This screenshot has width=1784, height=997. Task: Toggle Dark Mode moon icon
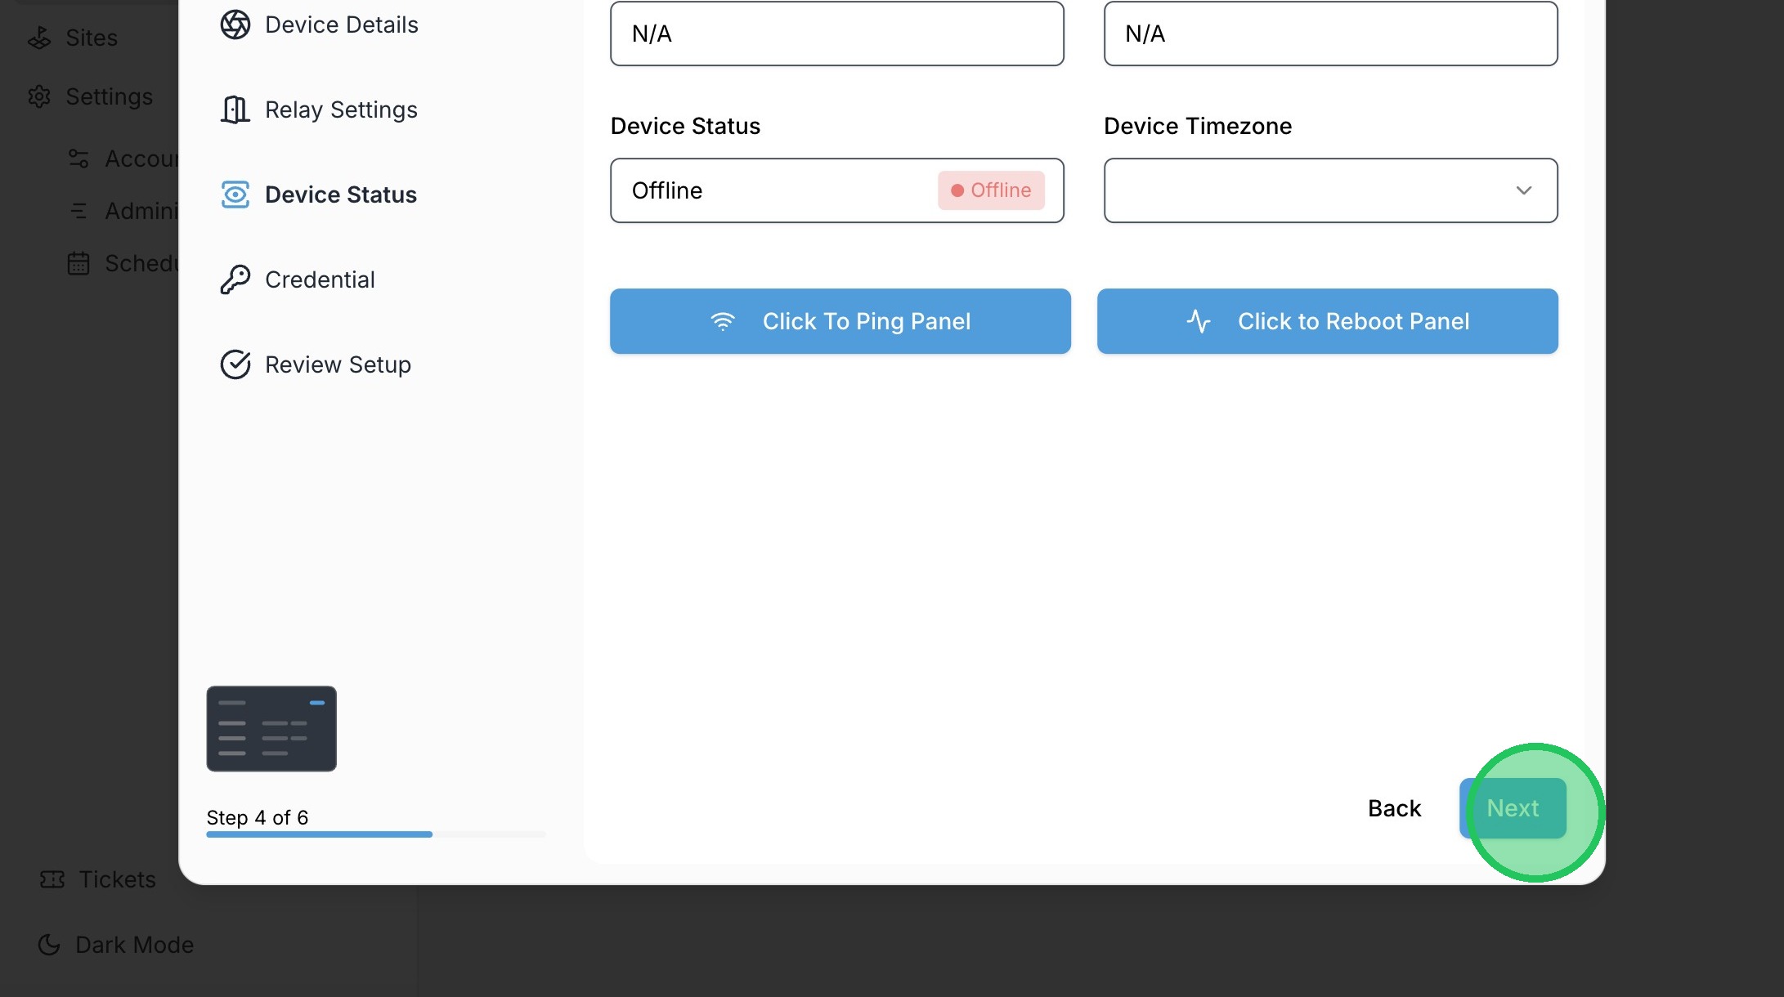(x=49, y=945)
